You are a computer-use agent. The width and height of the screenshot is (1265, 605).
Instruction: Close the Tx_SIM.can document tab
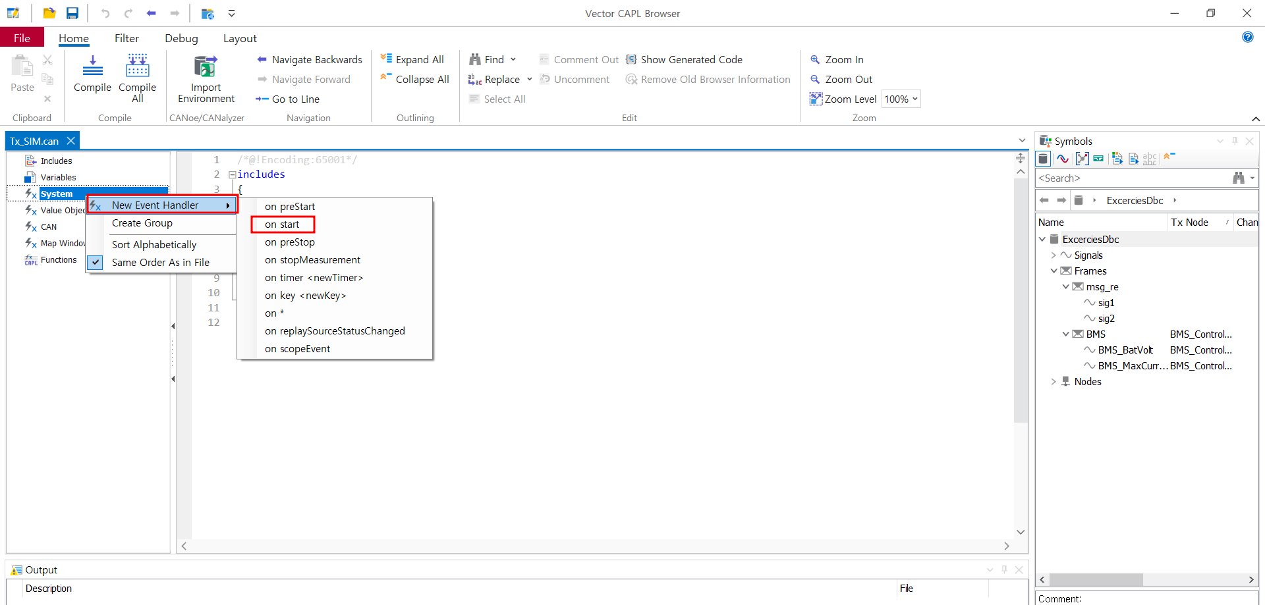pos(70,141)
